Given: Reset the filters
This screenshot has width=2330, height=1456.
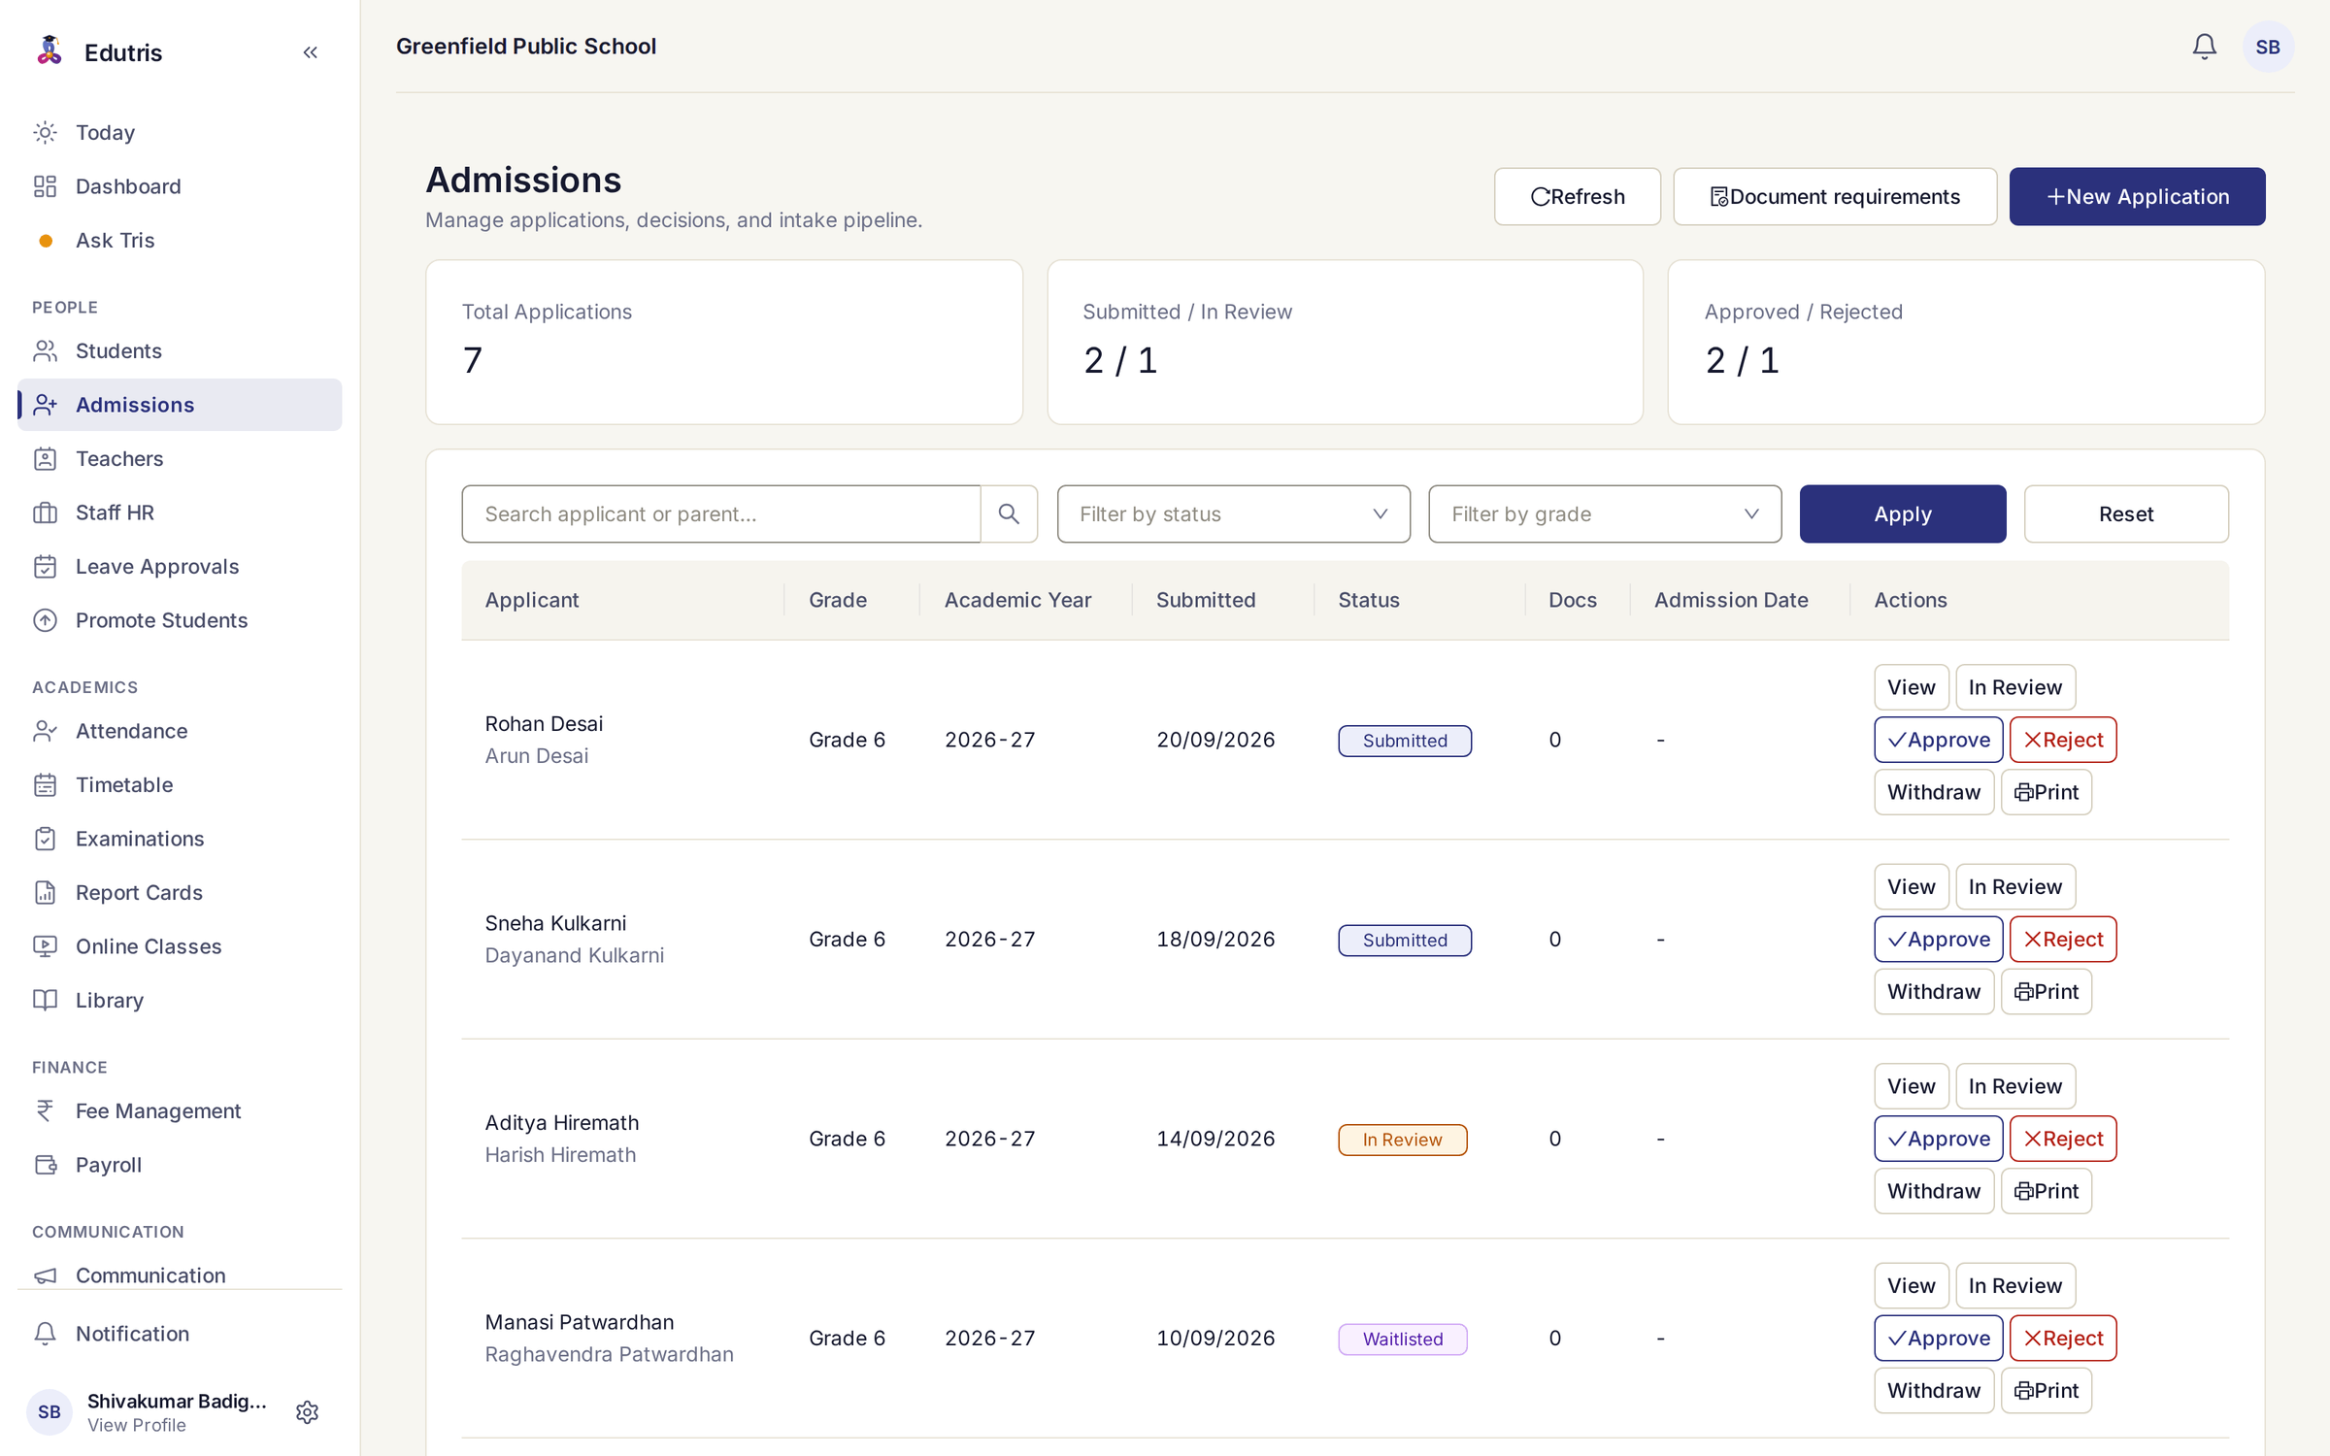Looking at the screenshot, I should tap(2125, 513).
